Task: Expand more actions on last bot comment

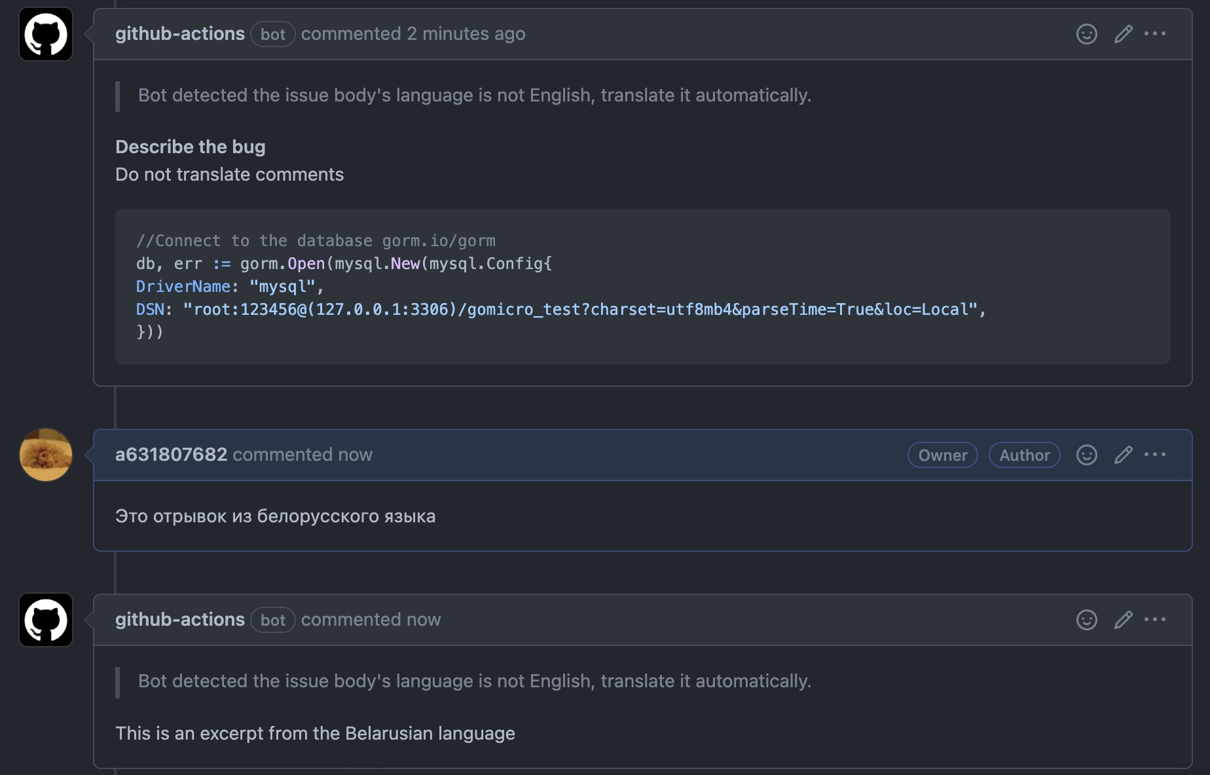Action: (1155, 620)
